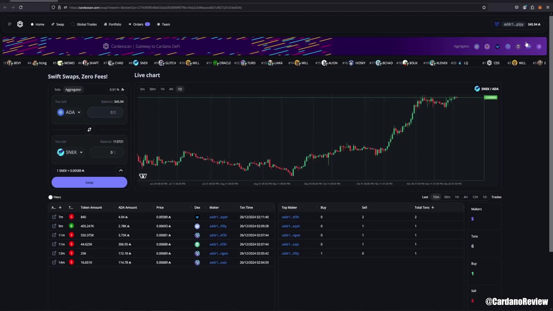Click the green Buy badge for 405.247K

click(x=71, y=226)
